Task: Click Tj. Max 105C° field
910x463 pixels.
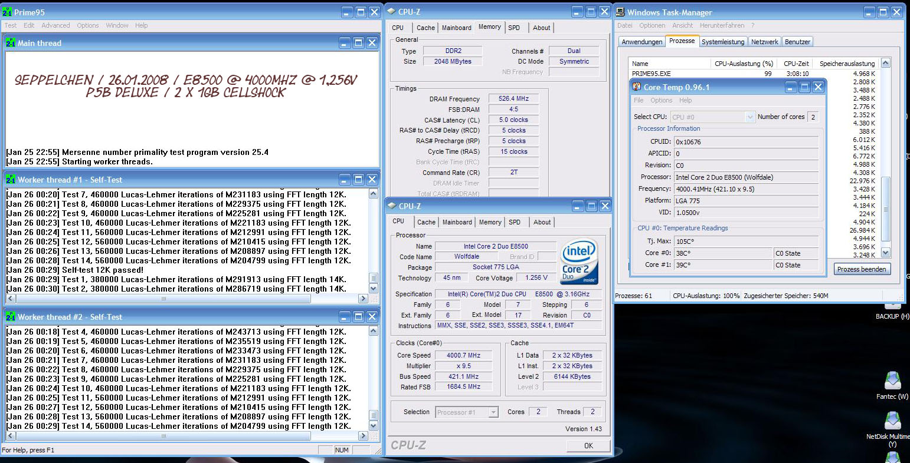Action: pos(747,242)
